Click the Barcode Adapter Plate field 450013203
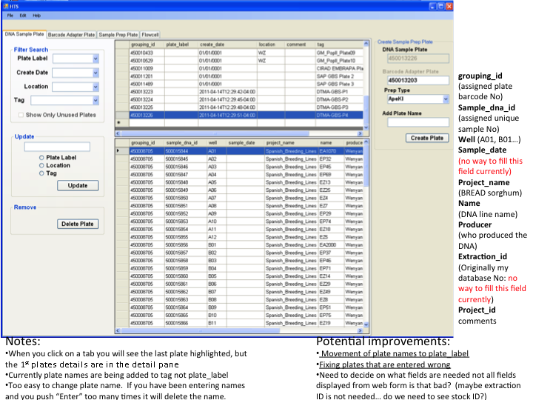 pyautogui.click(x=418, y=80)
